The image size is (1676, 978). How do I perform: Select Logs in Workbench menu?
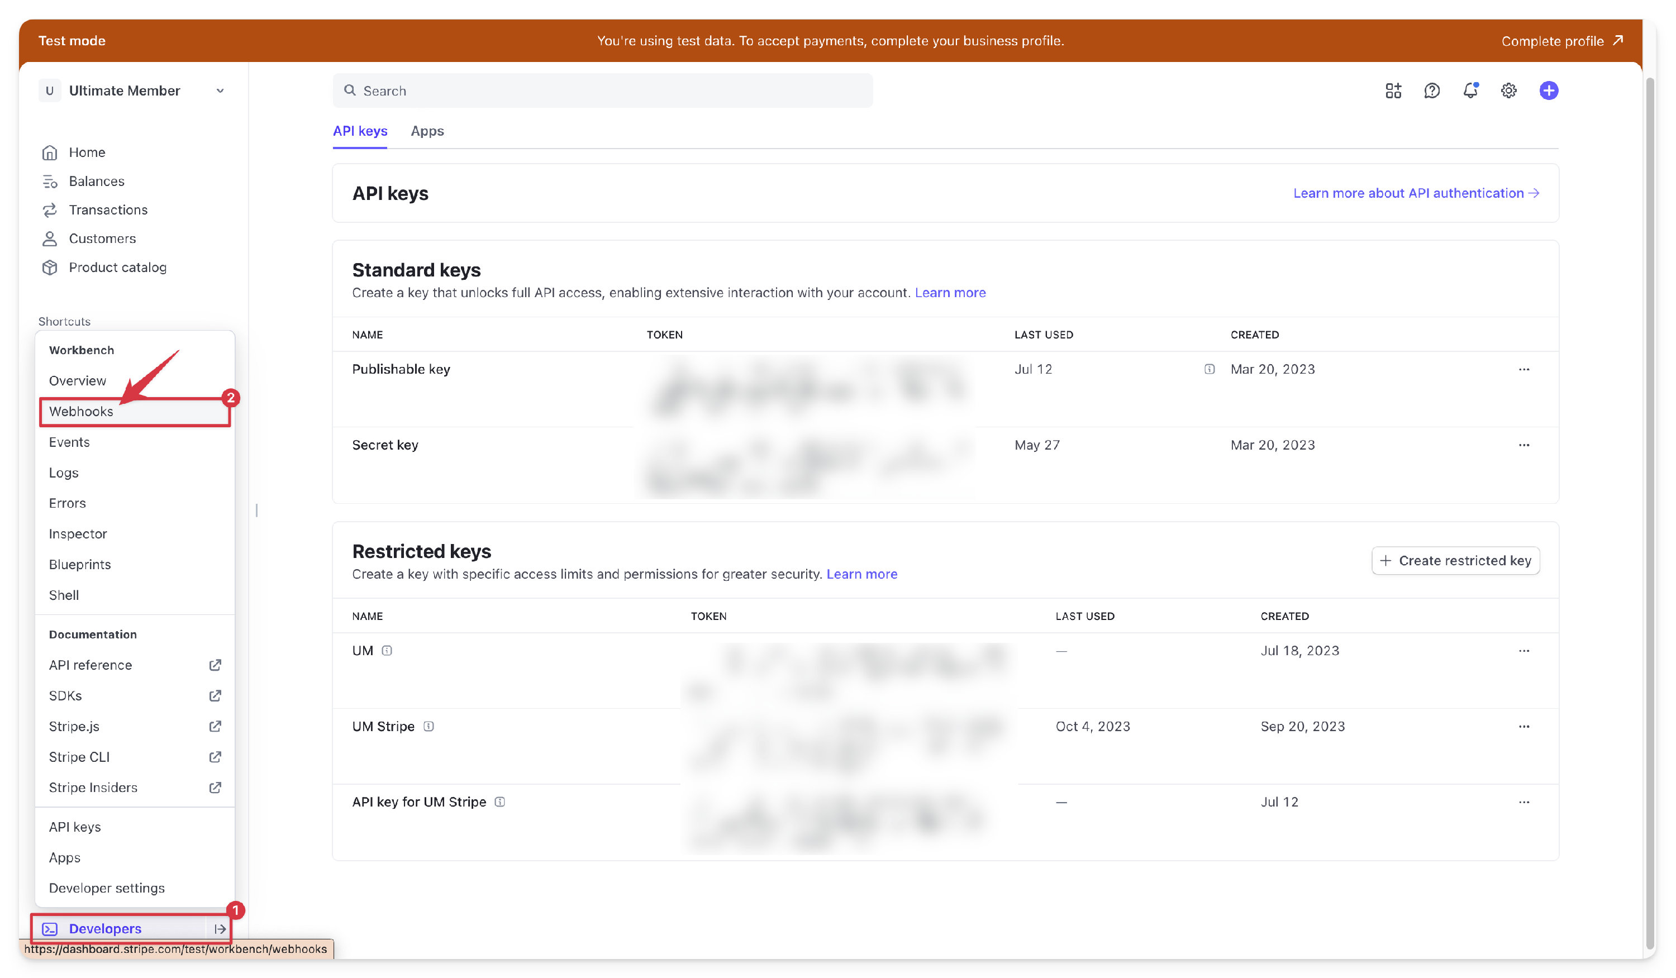click(64, 473)
